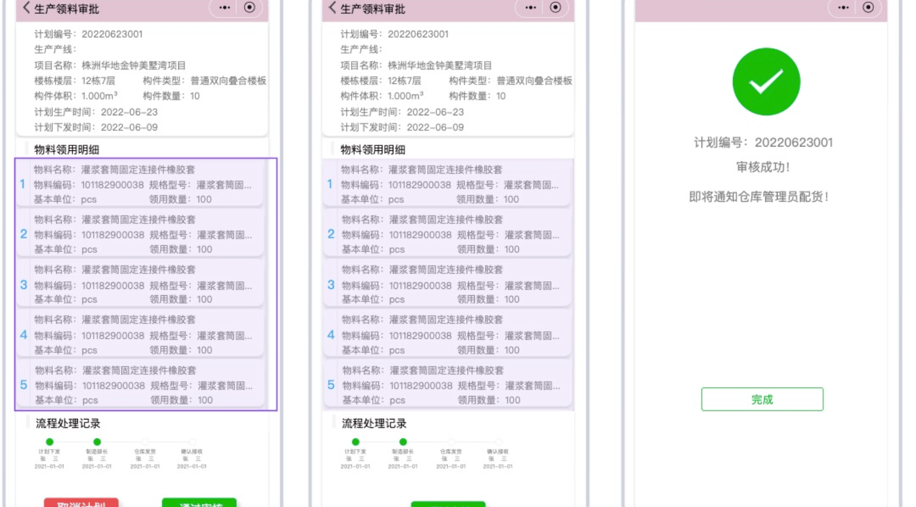Open material card number 5 on the left screen
Screen dimensions: 916x507
click(140, 384)
